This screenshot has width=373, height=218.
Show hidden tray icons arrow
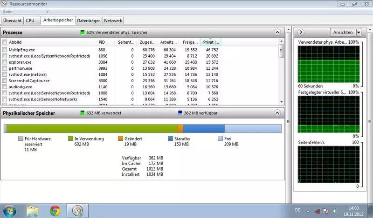[x=308, y=211]
